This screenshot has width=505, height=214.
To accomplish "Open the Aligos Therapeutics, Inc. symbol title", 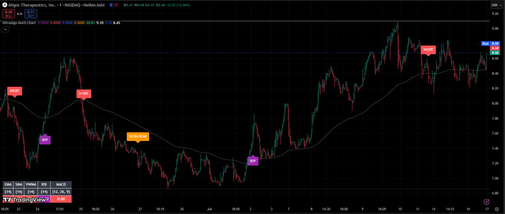I will [32, 5].
